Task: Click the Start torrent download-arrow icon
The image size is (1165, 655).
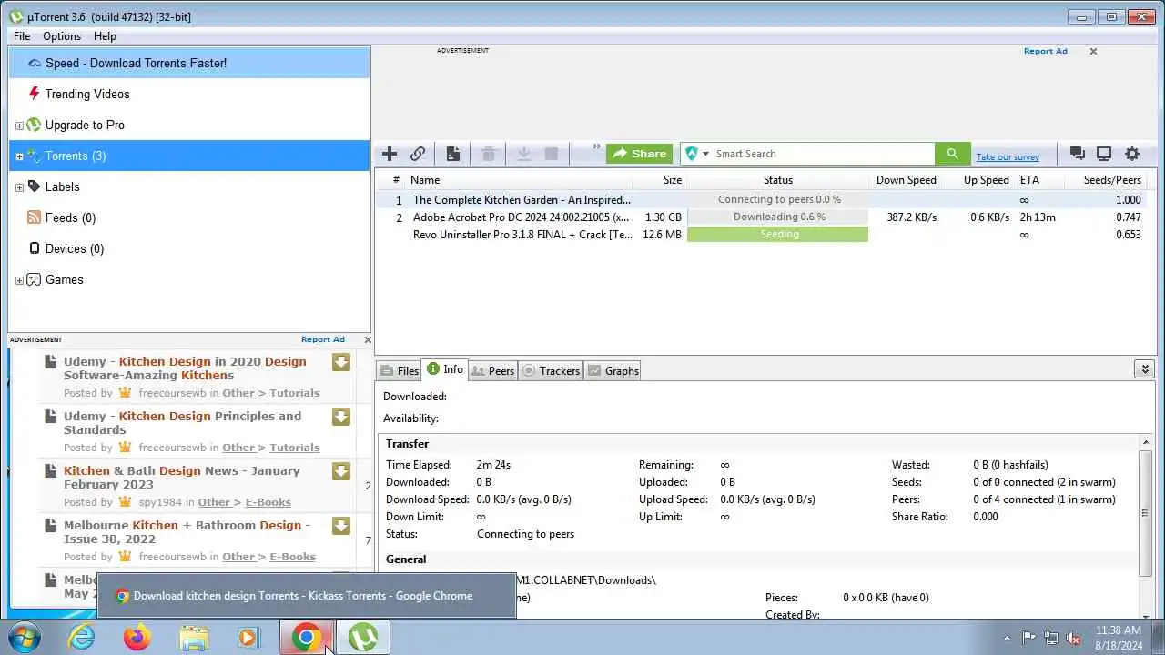Action: pos(523,154)
